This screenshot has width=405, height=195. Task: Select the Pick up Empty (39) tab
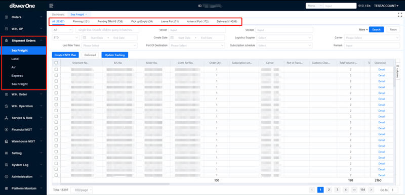pos(142,21)
